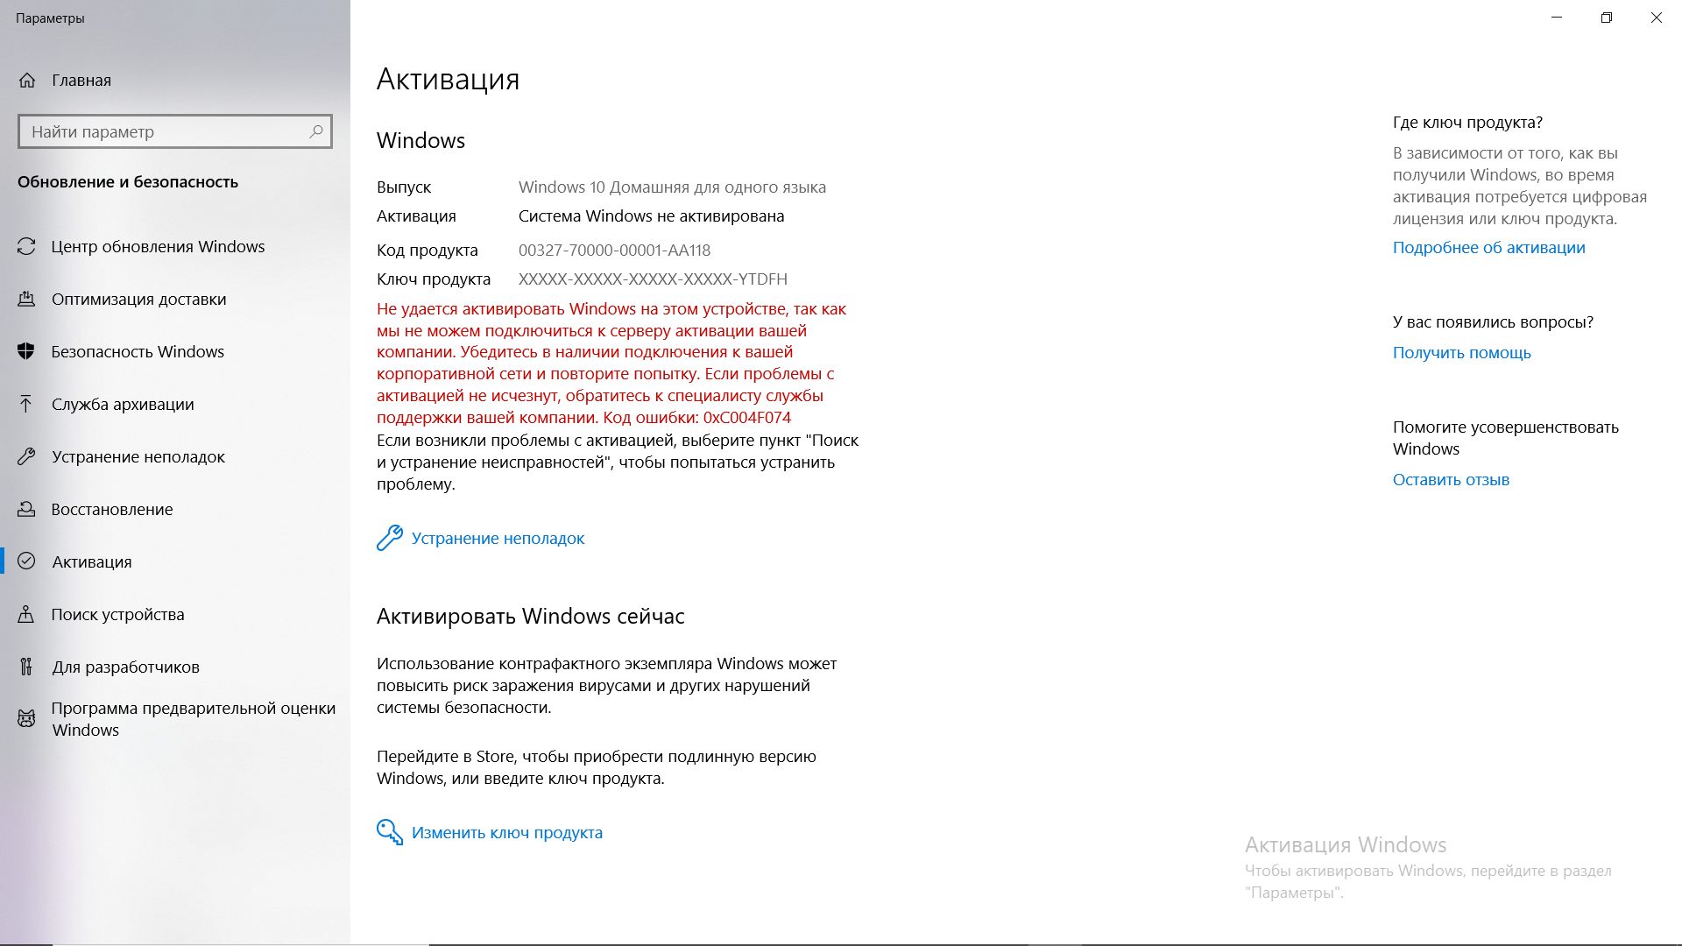This screenshot has height=946, width=1682.
Task: Open Подробнее об активации help link
Action: (1490, 247)
